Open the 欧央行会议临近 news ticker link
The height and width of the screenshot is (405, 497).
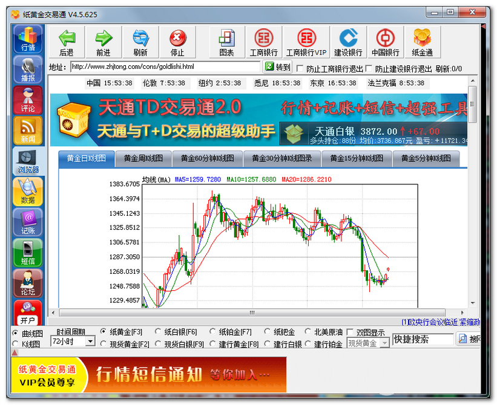441,322
